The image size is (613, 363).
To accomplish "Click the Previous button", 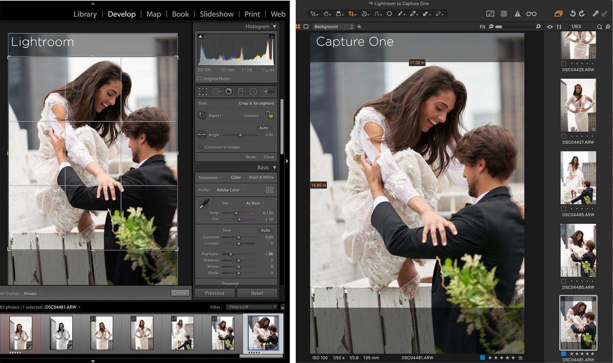I will pos(215,293).
